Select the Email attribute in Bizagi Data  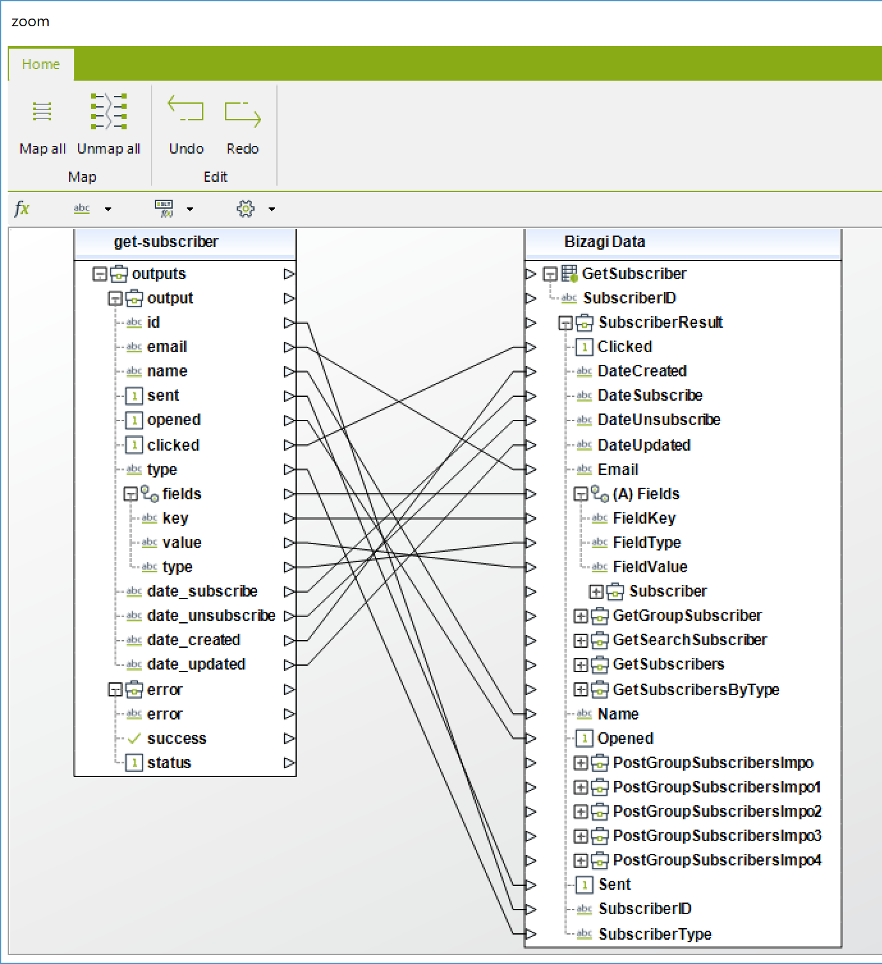[618, 470]
